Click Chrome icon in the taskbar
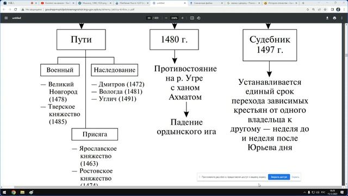Viewport: 348px width, 196px height. click(14, 192)
